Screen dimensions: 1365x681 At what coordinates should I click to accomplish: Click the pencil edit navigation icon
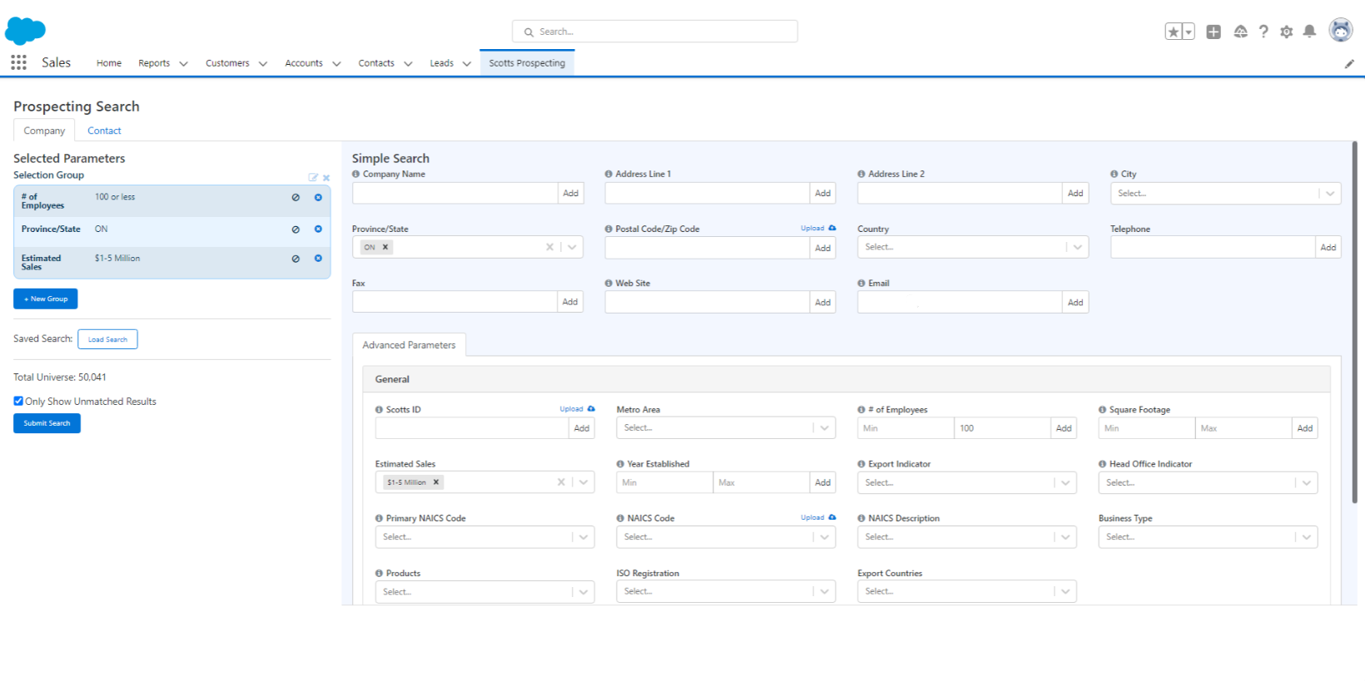1349,64
